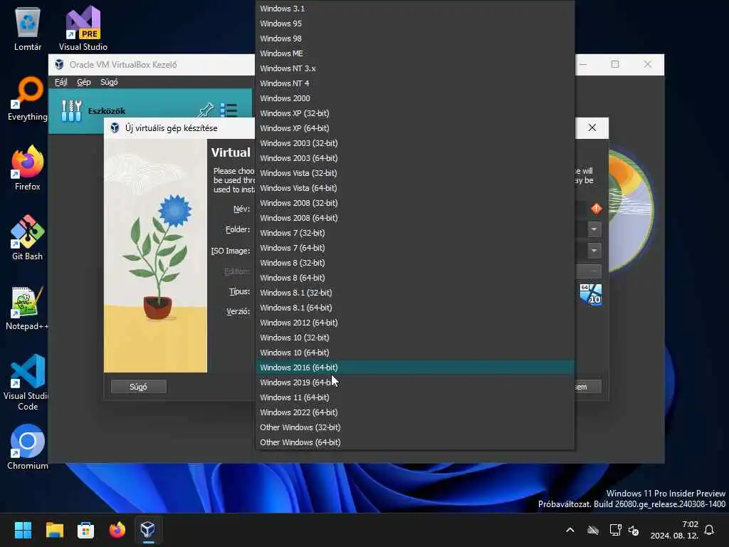Select Windows Vista (64-bit)
This screenshot has height=547, width=729.
[415, 188]
